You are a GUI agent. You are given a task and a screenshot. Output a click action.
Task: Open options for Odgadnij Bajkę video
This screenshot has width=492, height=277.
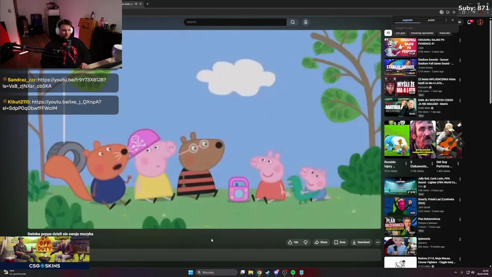(460, 40)
